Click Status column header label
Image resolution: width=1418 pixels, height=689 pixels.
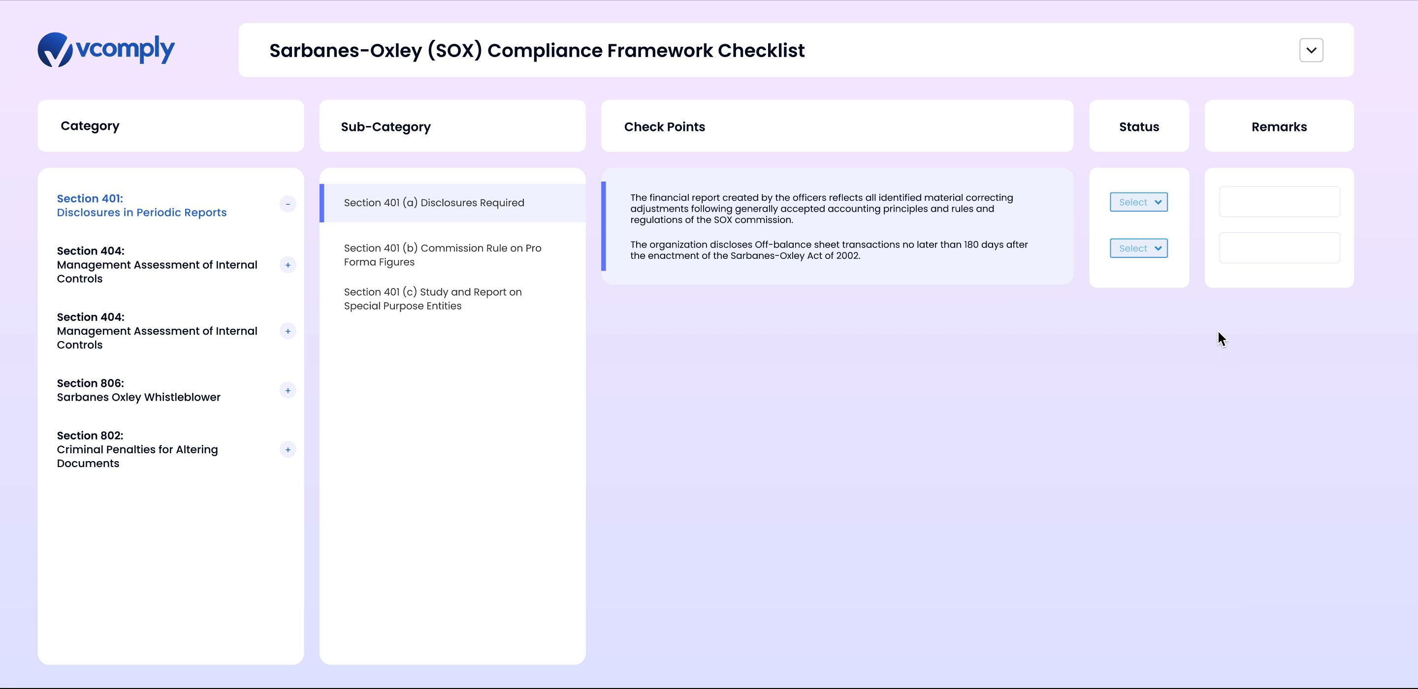click(1138, 126)
